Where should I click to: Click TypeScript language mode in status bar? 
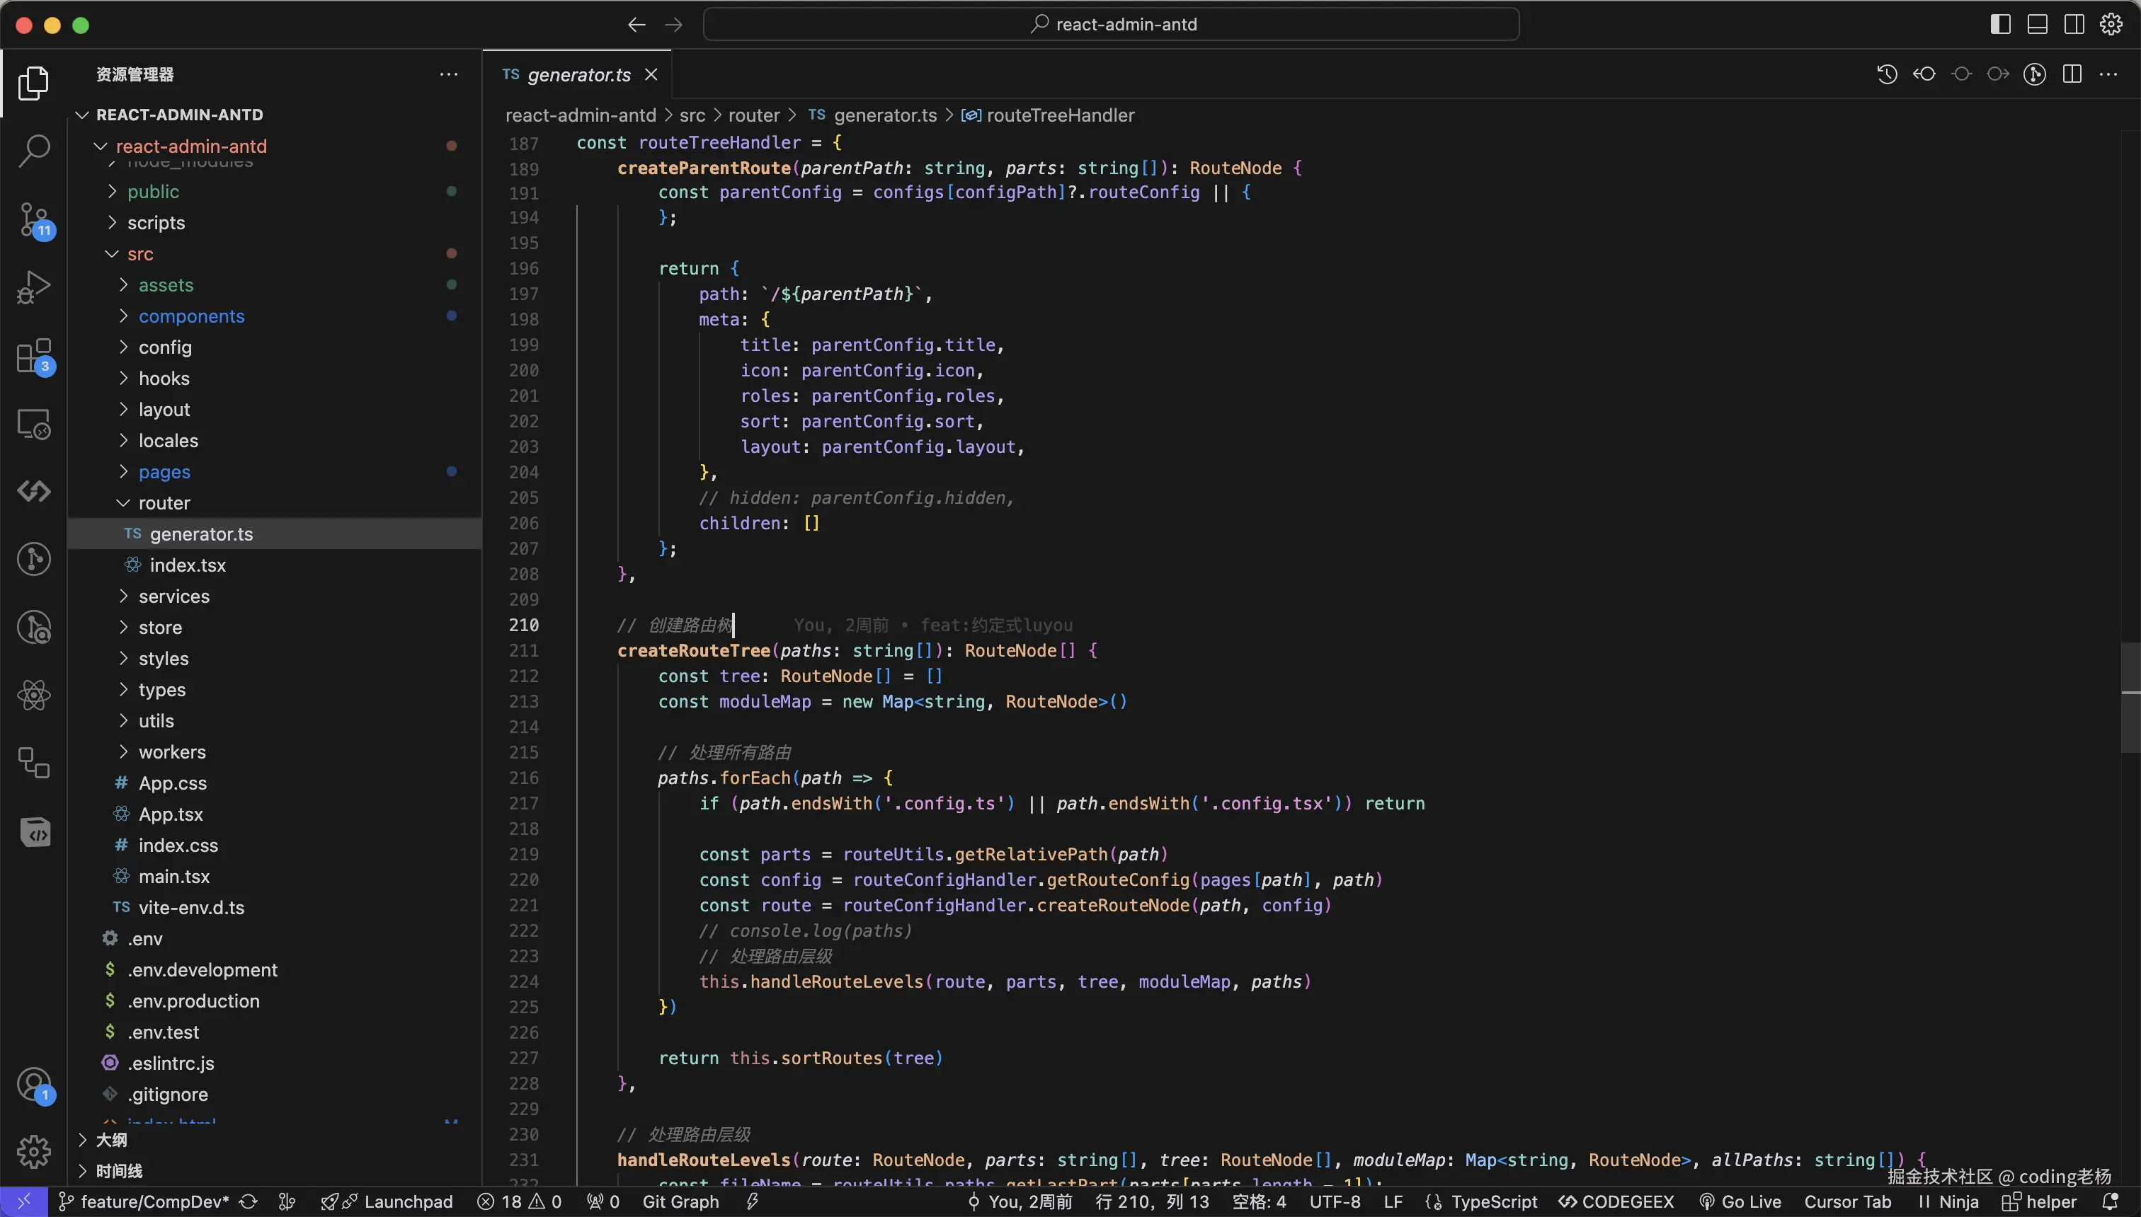[x=1493, y=1202]
